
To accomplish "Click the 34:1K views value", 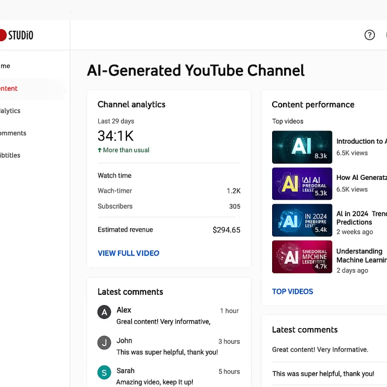I will coord(115,136).
